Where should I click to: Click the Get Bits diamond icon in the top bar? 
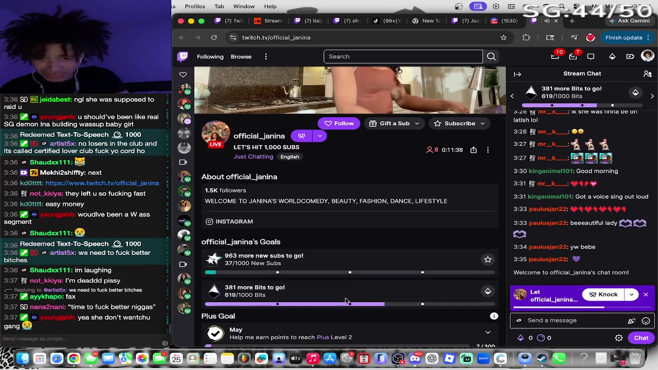612,57
